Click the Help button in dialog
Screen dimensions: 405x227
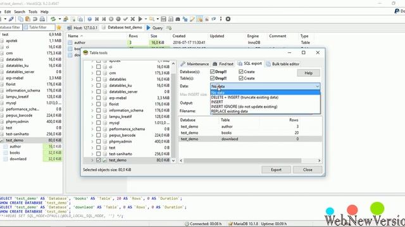pos(308,73)
